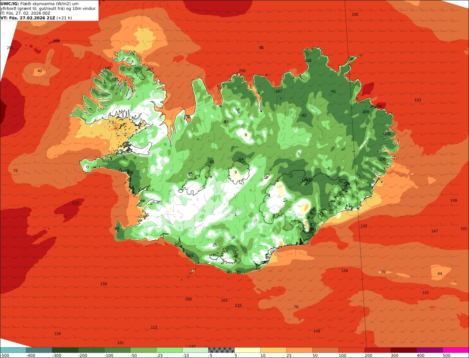Select the checkered legend swatch between -5 and 5
The image size is (469, 358).
pos(221,350)
